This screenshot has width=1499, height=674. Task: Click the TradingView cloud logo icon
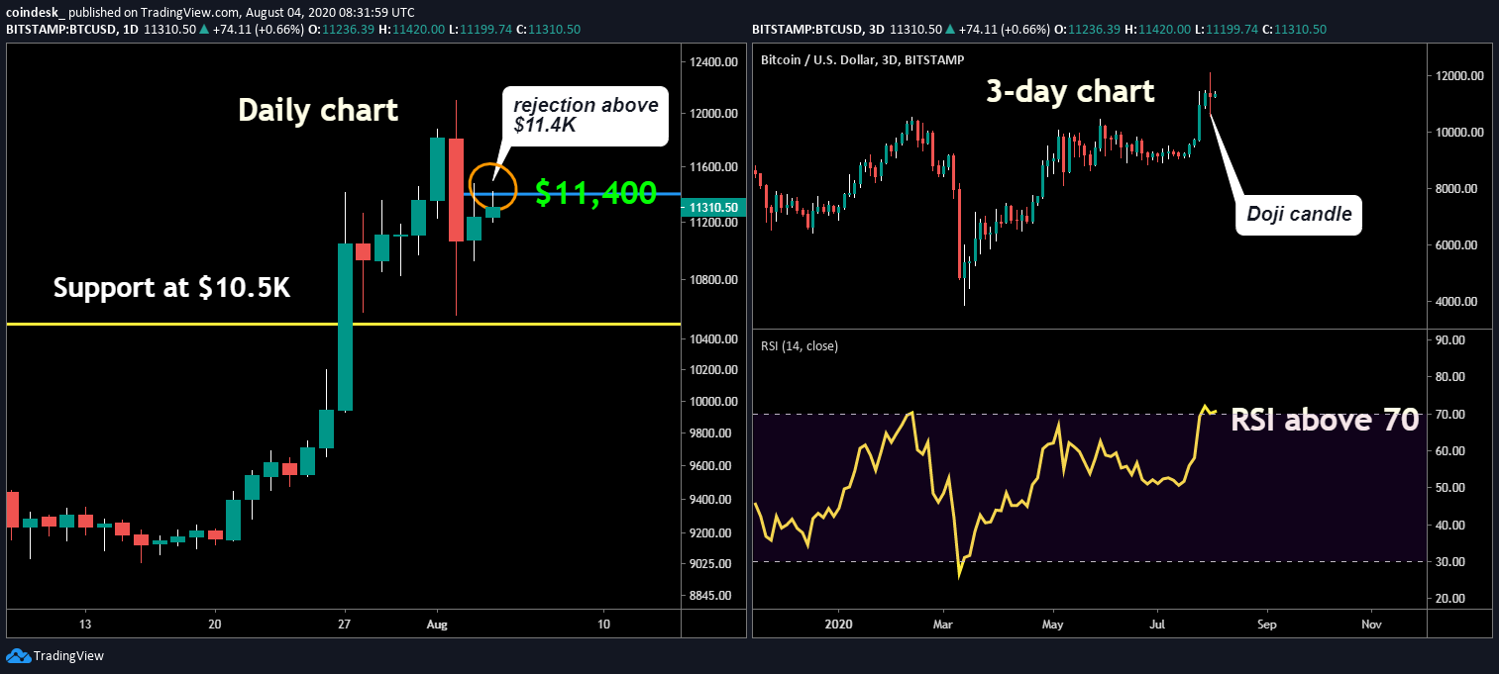(x=17, y=655)
